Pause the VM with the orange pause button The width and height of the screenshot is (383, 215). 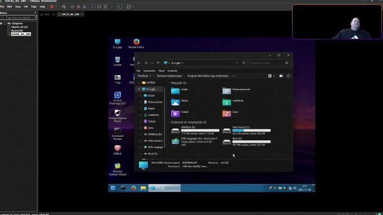(51, 7)
